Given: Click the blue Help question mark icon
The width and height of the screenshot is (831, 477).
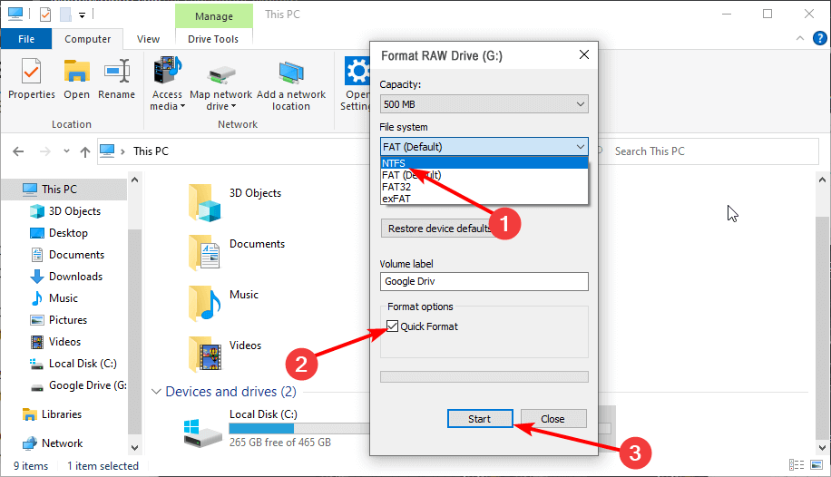Looking at the screenshot, I should (x=819, y=38).
